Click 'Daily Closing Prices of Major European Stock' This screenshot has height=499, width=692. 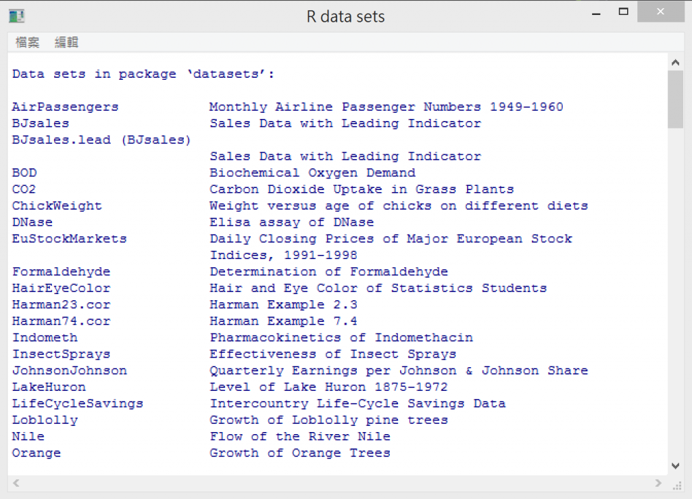pos(391,239)
